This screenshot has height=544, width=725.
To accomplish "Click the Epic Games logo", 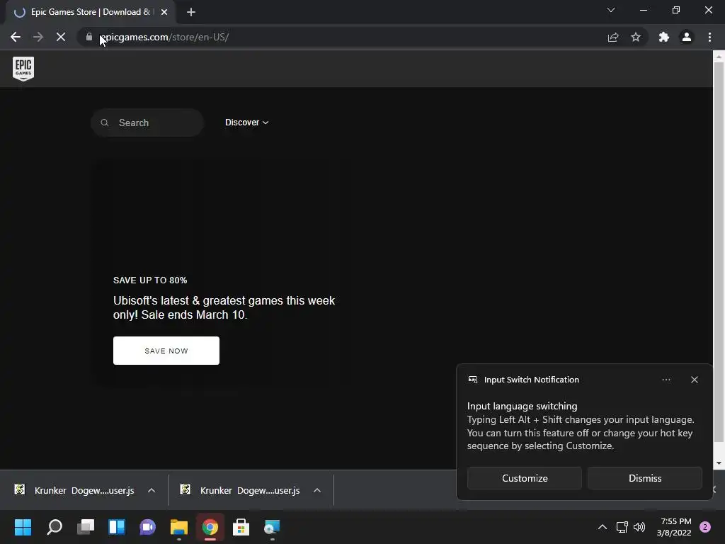I will (x=23, y=69).
